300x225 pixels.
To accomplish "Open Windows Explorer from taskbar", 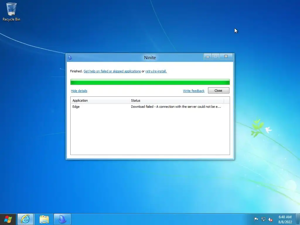I will click(44, 219).
